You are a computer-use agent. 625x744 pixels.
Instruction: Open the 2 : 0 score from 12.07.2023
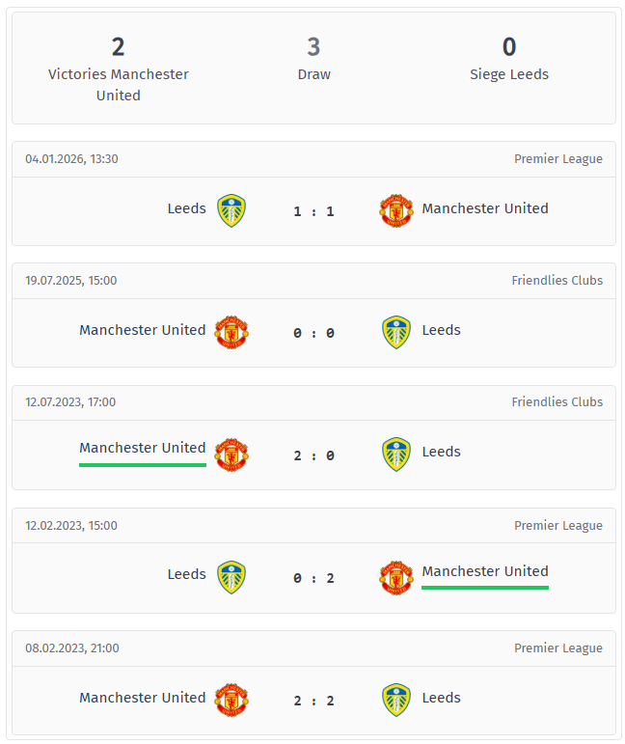[x=313, y=455]
